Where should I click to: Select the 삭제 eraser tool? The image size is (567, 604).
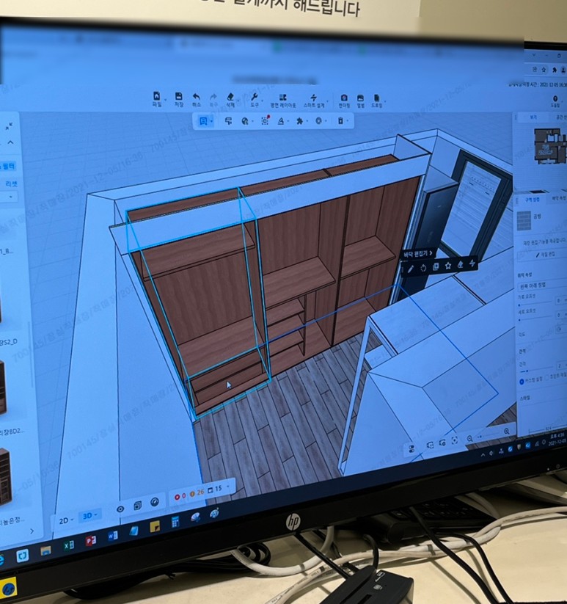pos(230,97)
